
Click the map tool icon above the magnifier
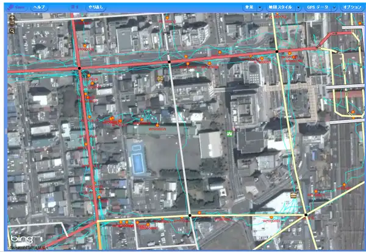coord(12,20)
